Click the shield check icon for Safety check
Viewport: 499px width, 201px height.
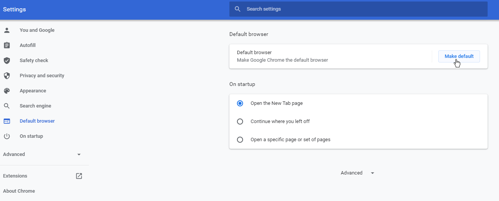(x=7, y=61)
